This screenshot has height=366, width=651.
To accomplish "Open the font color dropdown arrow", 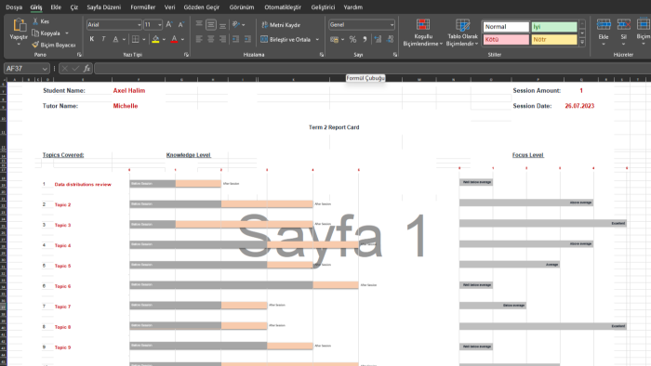I will tap(182, 39).
